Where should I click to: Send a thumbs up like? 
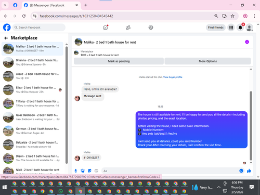pyautogui.click(x=249, y=171)
